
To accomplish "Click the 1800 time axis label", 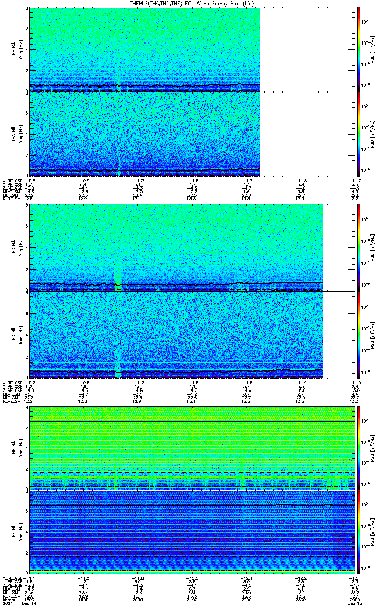I will click(30, 599).
